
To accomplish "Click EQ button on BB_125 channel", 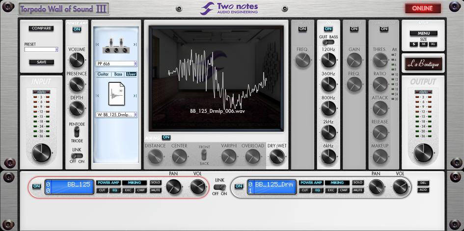I will tap(115, 190).
